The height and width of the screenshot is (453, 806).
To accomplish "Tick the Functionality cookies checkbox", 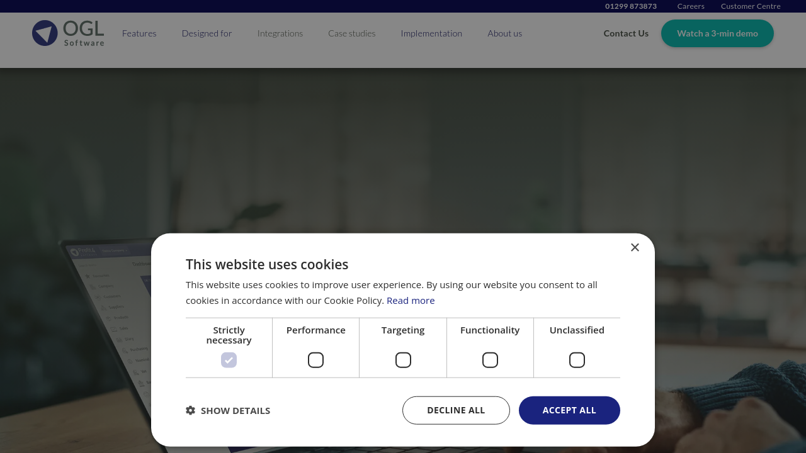I will click(x=490, y=360).
